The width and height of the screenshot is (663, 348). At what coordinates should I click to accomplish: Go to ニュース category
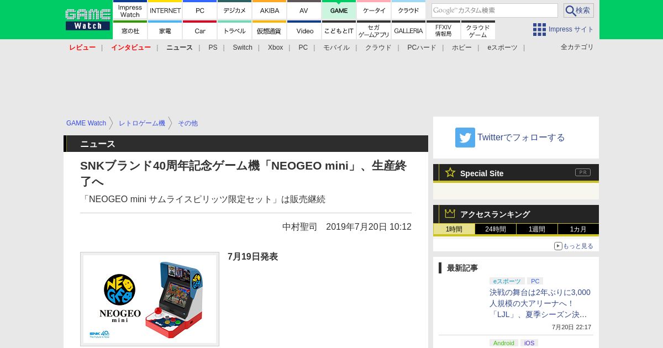pyautogui.click(x=180, y=48)
